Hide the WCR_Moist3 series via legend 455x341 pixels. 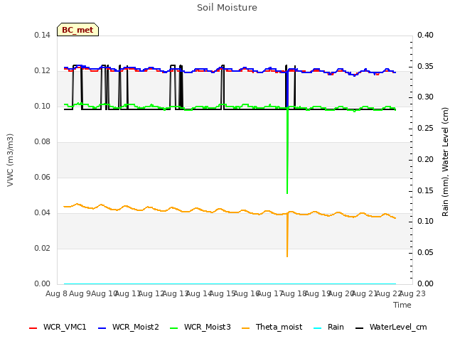200,327
